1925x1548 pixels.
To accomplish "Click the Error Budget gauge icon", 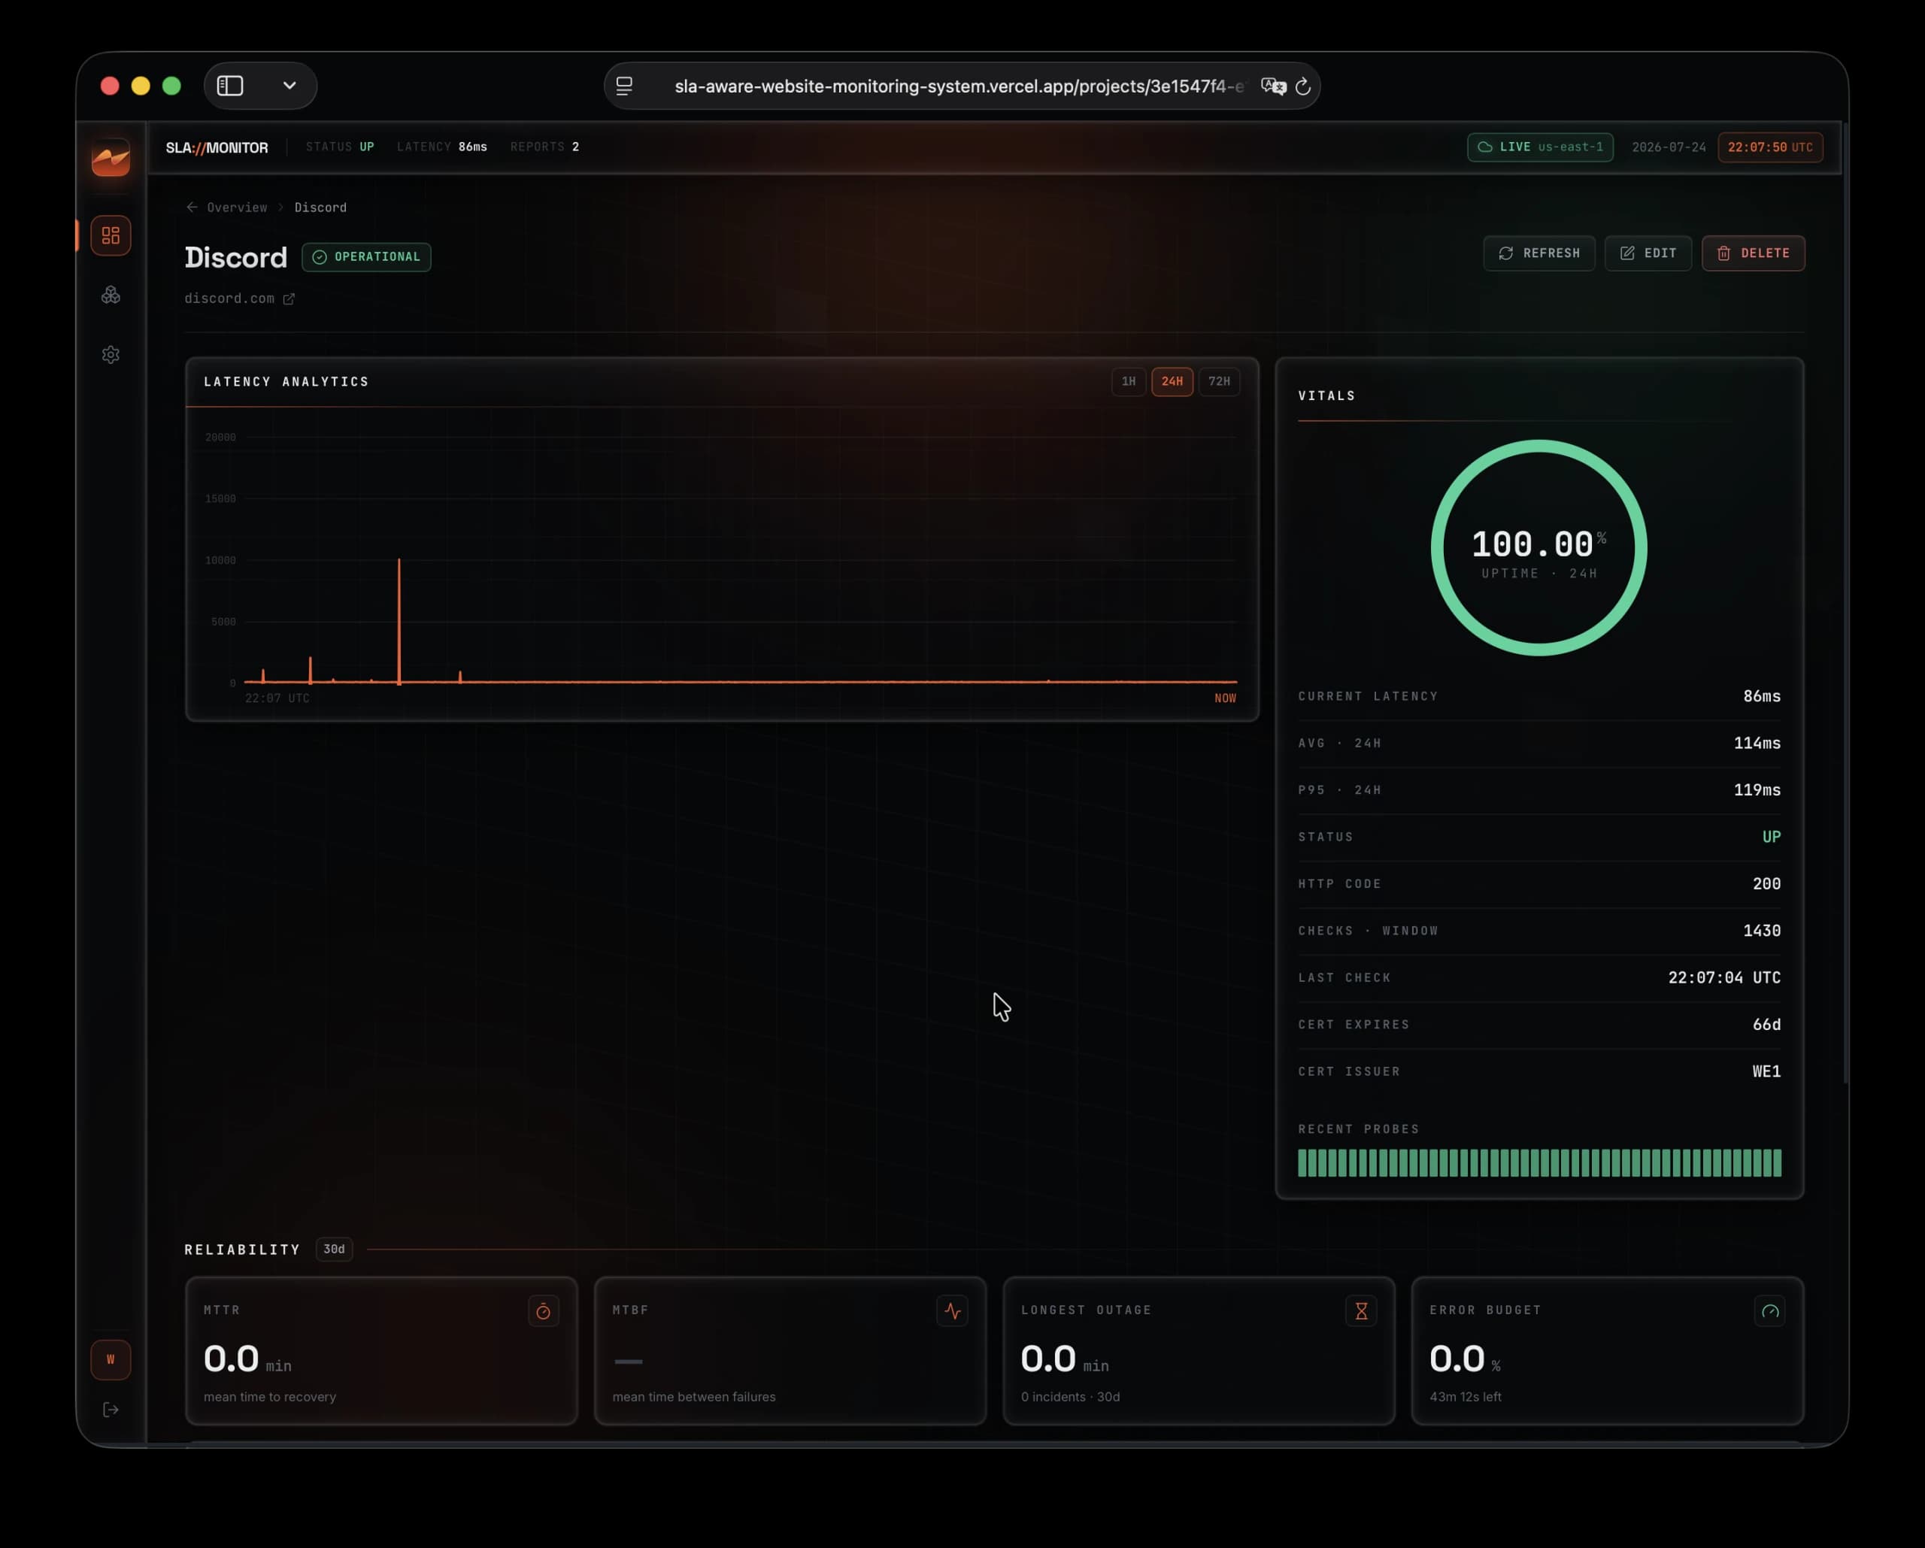I will pos(1769,1310).
